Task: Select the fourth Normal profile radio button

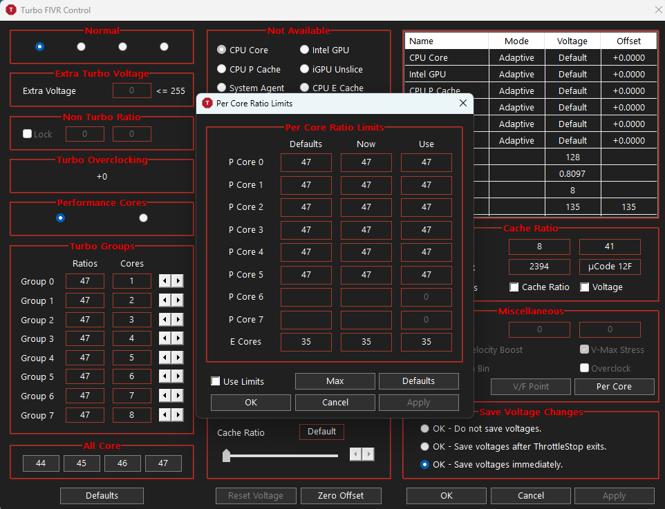Action: 164,47
